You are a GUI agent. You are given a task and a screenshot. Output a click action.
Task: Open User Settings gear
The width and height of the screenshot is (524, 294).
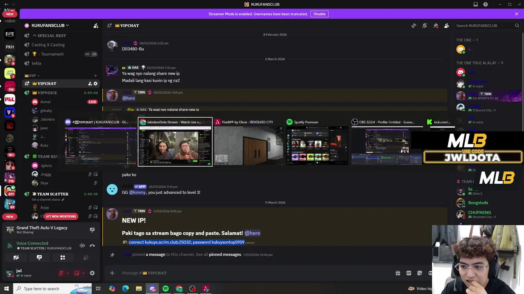tap(92, 273)
